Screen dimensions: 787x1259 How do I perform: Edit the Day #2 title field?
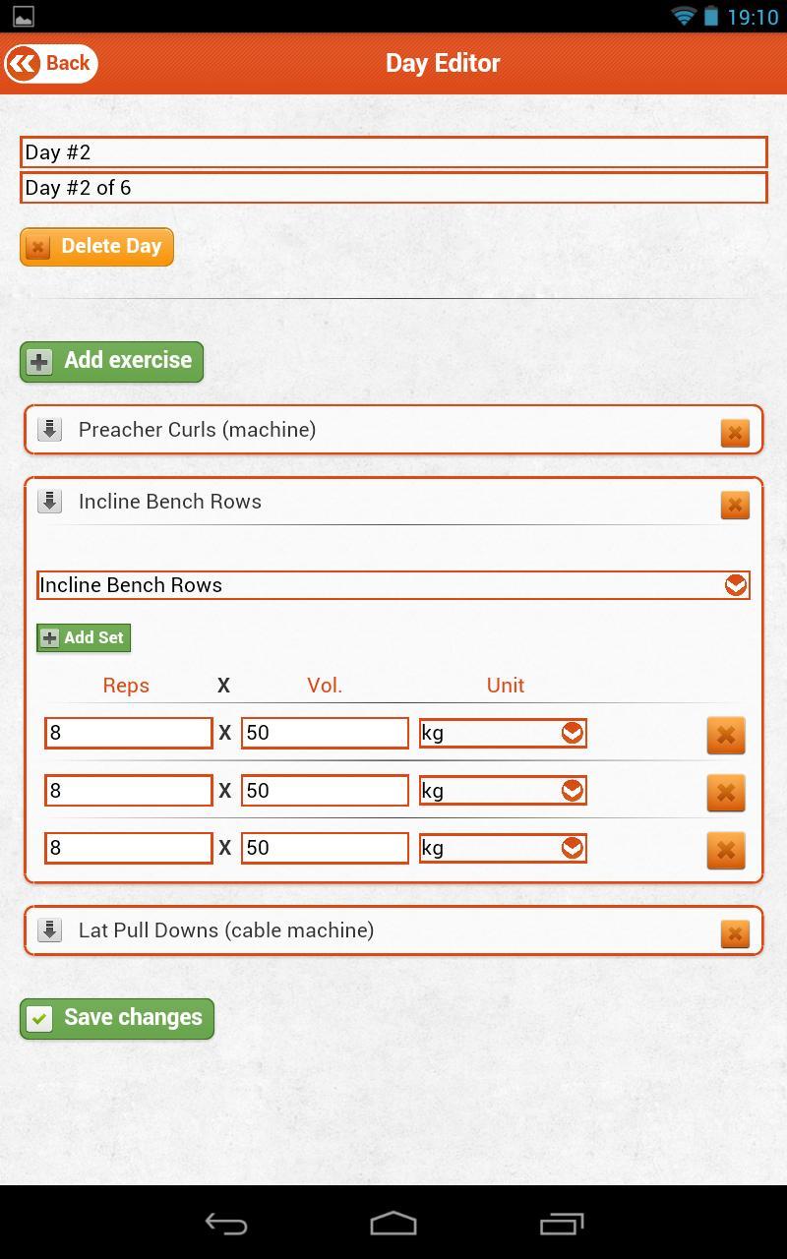393,152
